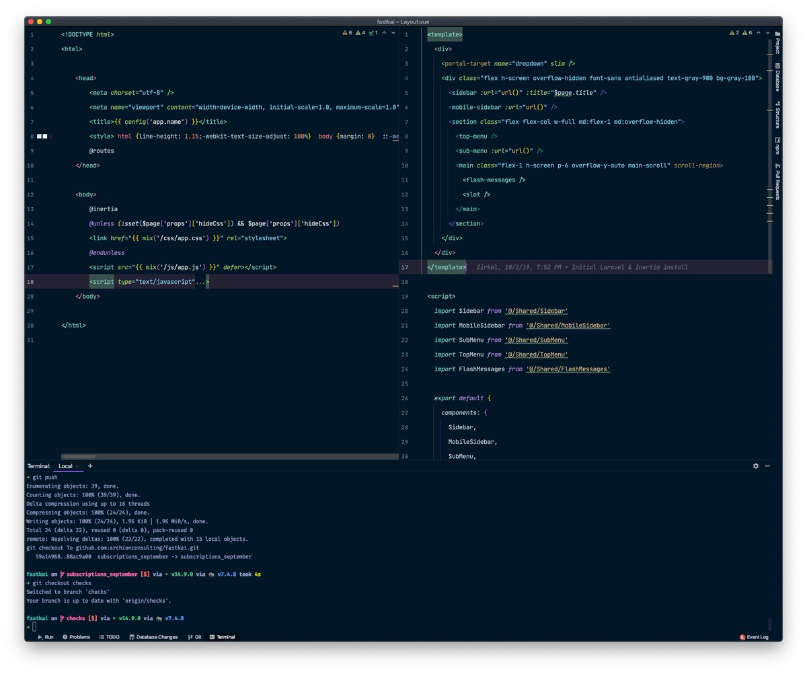
Task: Open terminal settings gear icon
Action: pyautogui.click(x=756, y=465)
